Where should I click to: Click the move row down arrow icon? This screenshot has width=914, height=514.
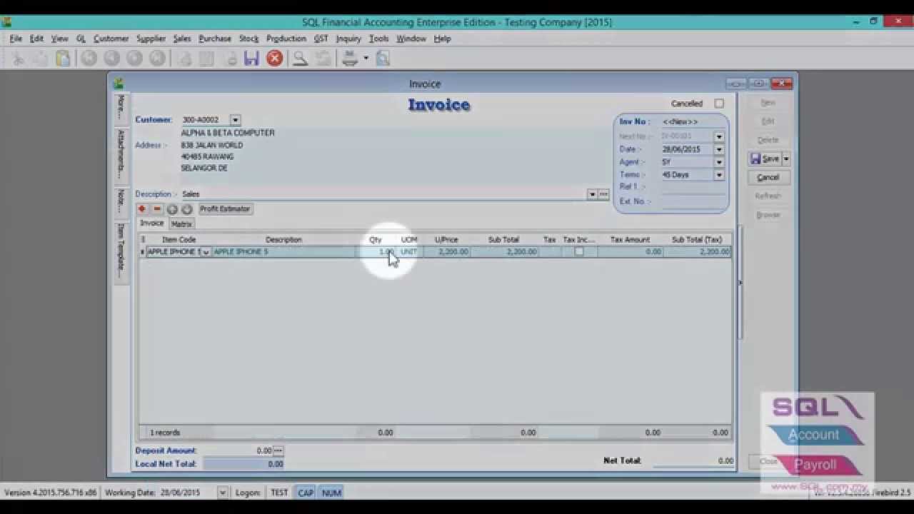click(x=187, y=209)
